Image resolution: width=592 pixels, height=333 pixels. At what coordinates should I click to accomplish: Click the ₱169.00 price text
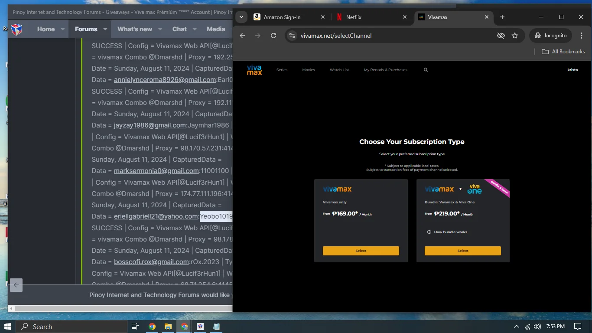click(345, 213)
